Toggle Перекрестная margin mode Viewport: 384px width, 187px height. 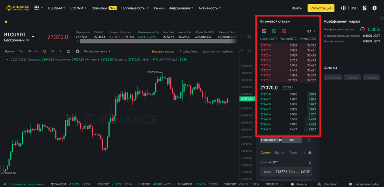271,140
